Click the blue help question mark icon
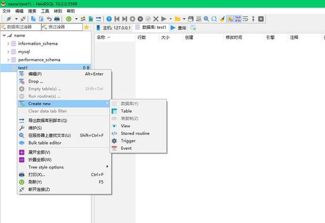This screenshot has width=325, height=223. pos(109,19)
